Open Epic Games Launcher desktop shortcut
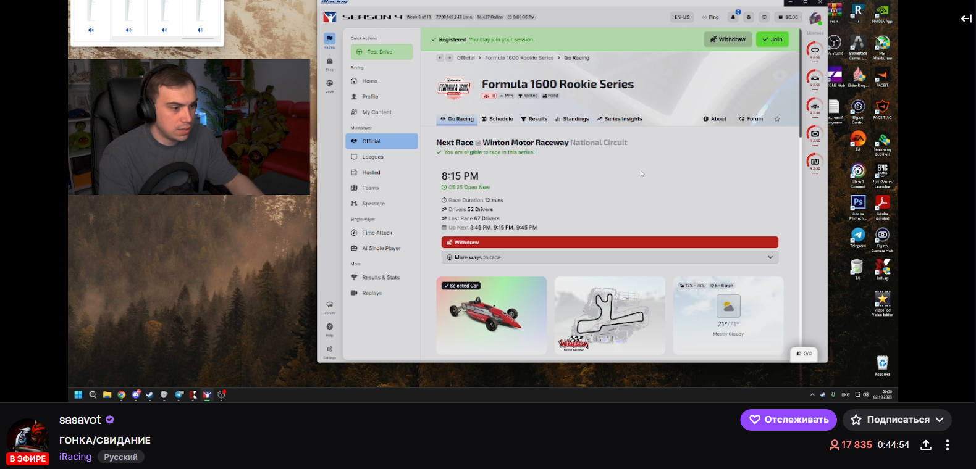 point(883,175)
